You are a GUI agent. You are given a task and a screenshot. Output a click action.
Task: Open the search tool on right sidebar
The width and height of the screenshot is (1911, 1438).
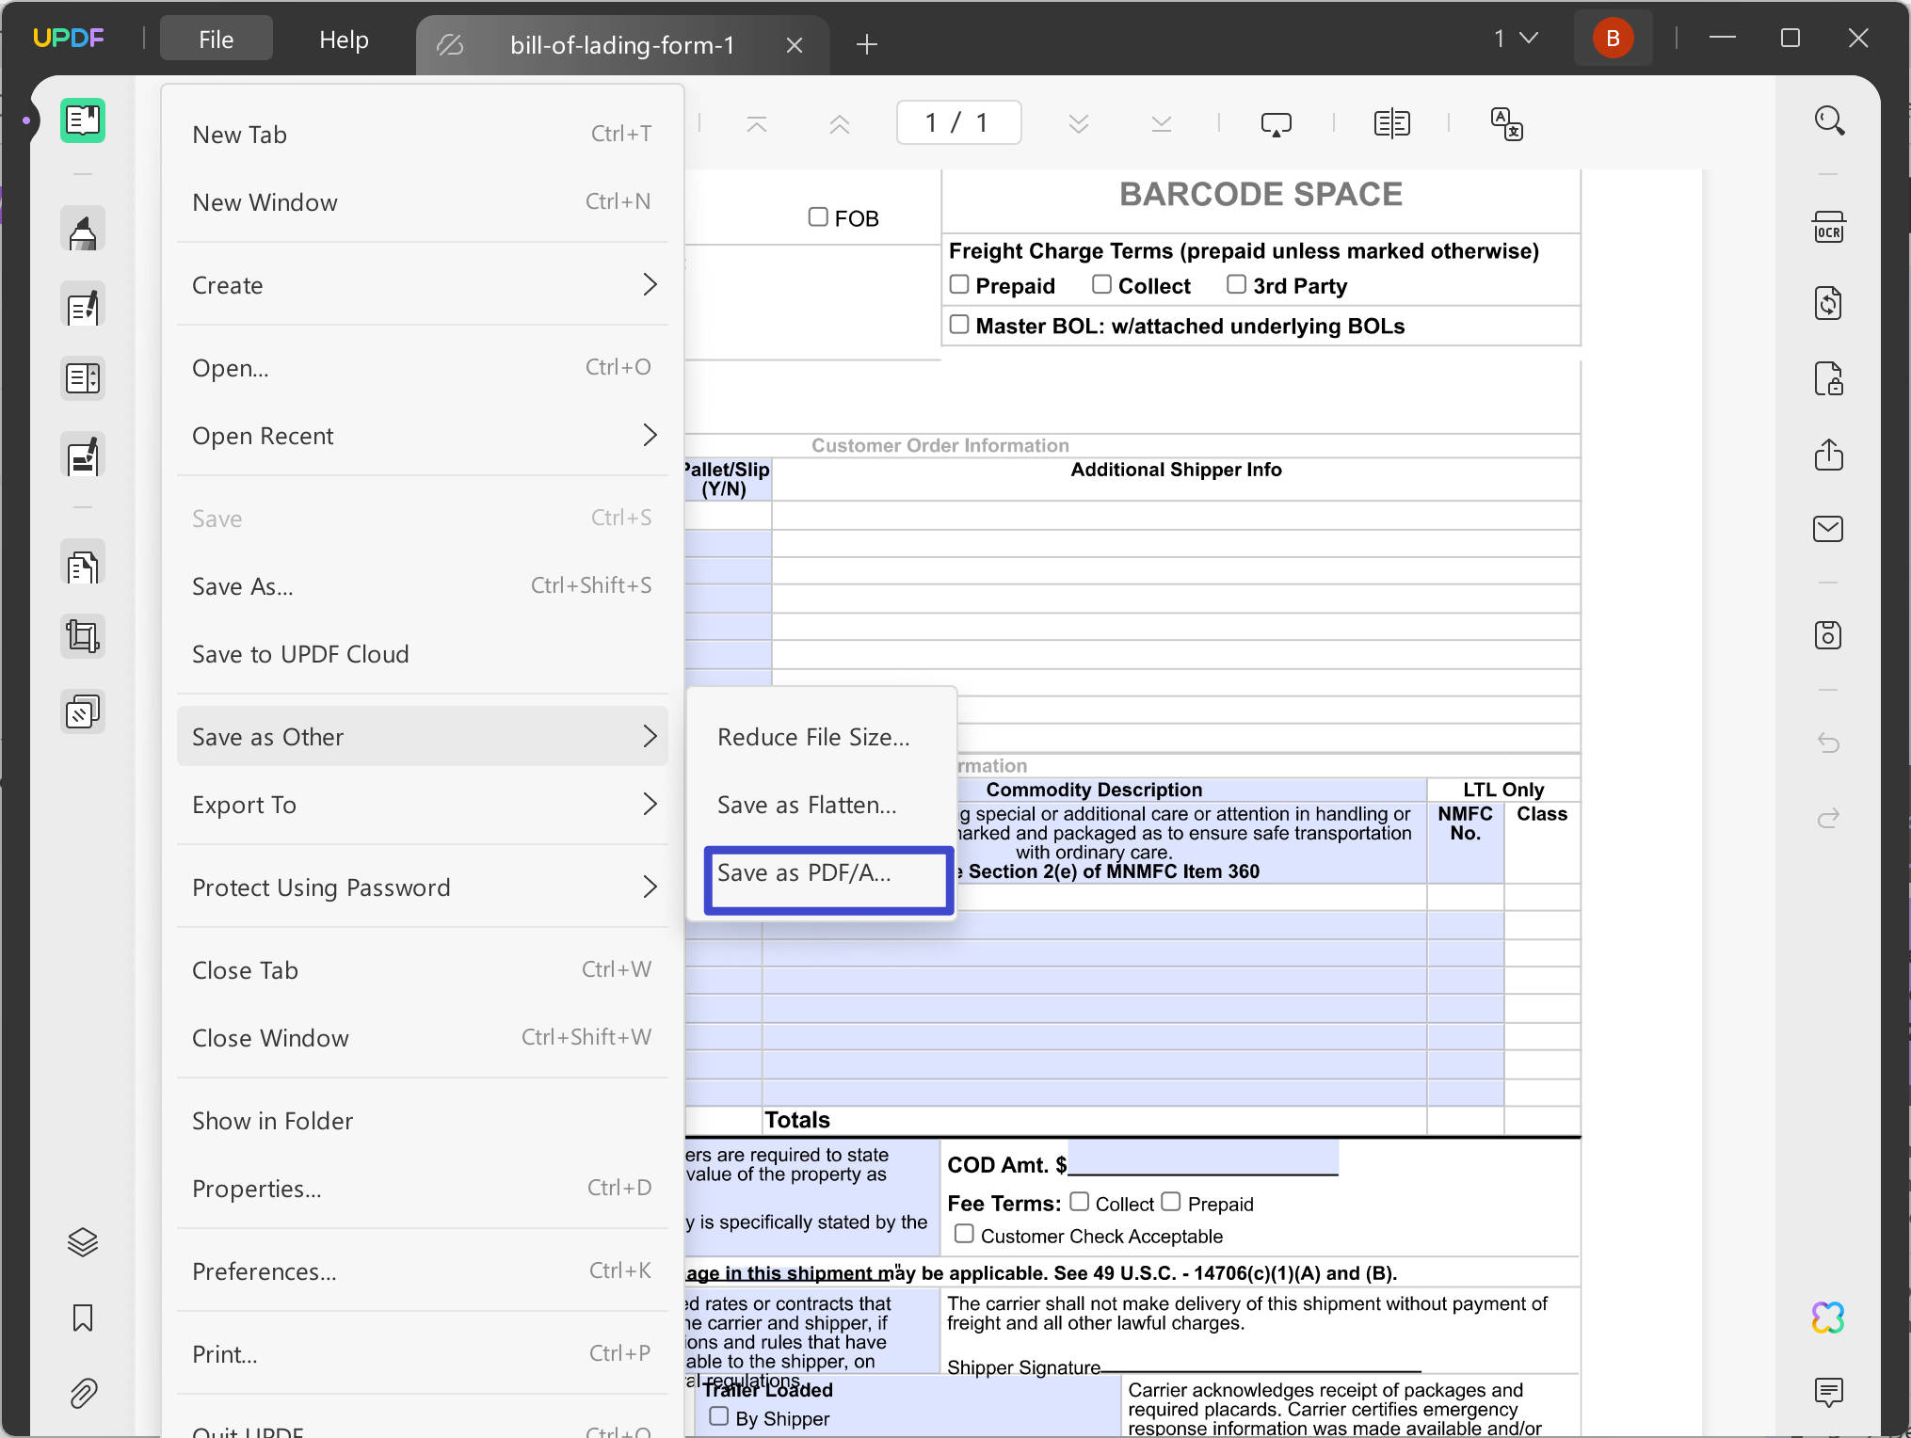click(1829, 120)
